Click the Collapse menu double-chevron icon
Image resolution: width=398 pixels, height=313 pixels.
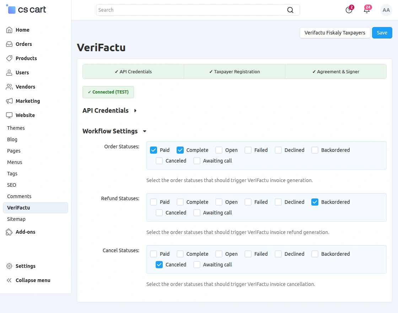9,280
